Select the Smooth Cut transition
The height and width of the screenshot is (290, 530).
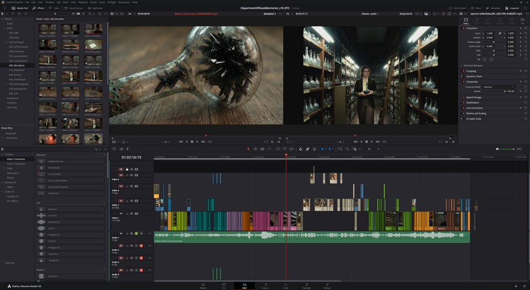(x=71, y=193)
